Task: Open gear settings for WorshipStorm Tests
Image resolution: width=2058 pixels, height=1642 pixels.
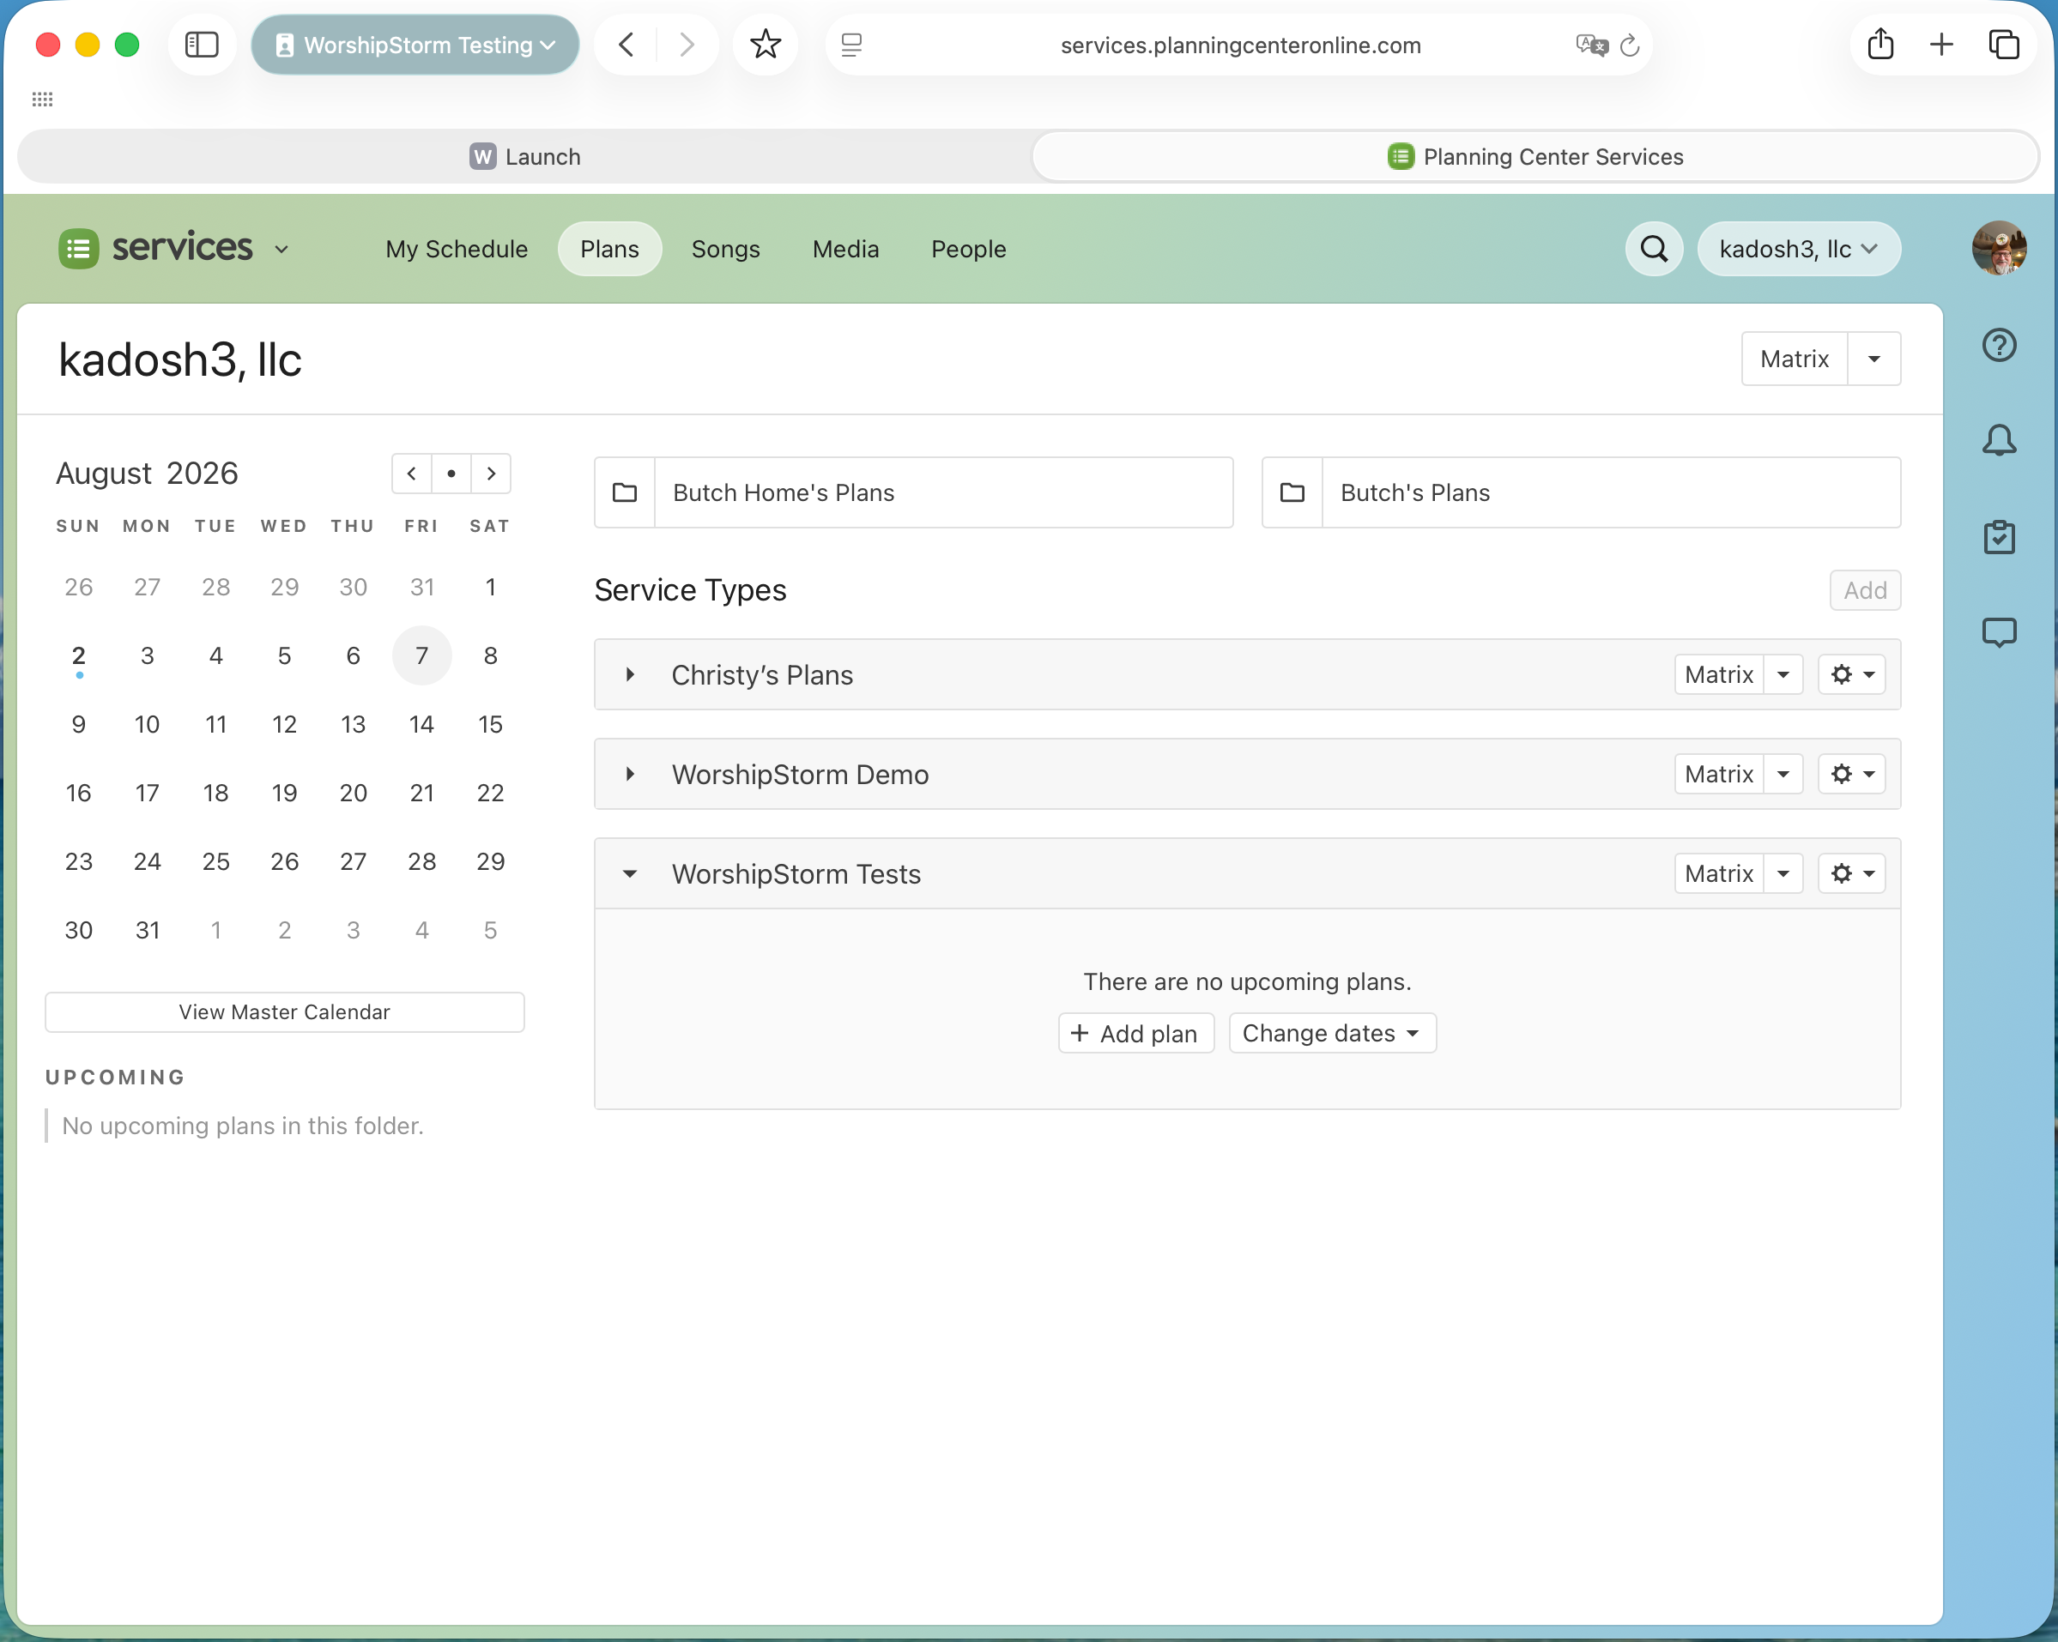Action: pos(1852,873)
